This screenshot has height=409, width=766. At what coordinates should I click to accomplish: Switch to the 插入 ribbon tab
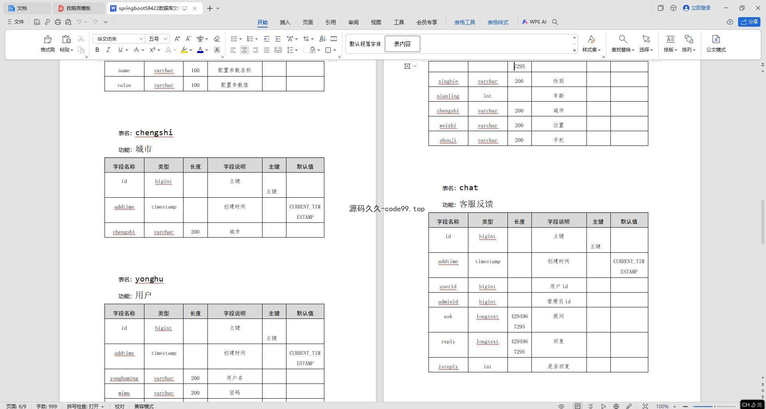point(285,22)
